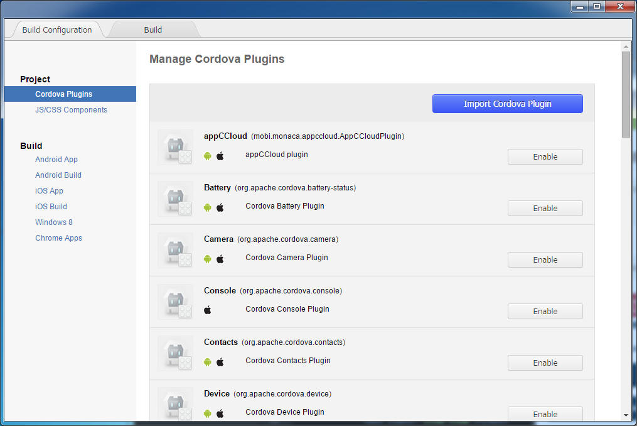
Task: Switch to the Build tab
Action: click(x=153, y=30)
